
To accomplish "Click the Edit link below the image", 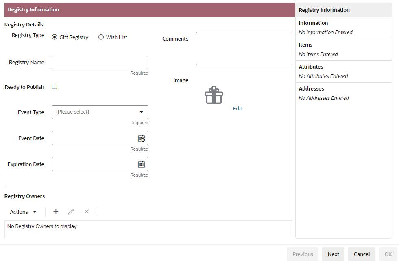I will tap(238, 108).
